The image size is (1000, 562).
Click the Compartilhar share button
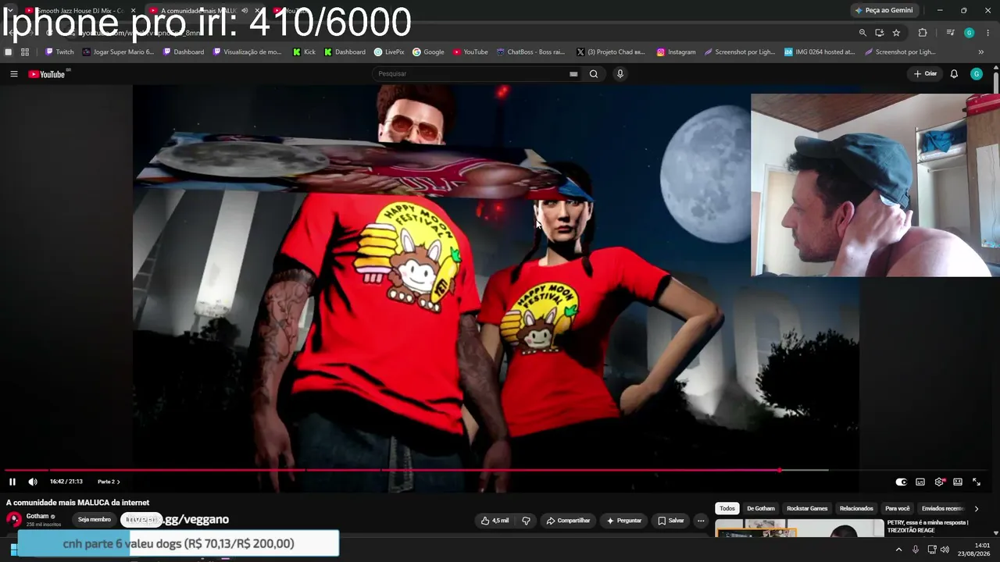(x=569, y=521)
